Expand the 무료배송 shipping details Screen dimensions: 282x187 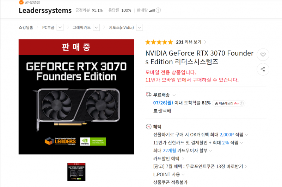click(174, 95)
